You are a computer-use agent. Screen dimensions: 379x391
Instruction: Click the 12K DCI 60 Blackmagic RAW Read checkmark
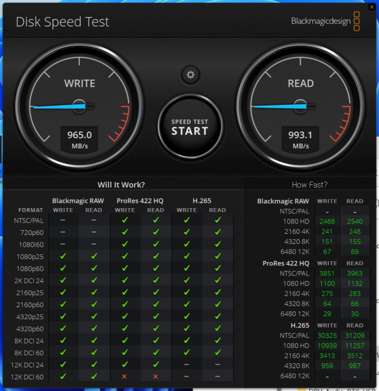click(x=94, y=376)
